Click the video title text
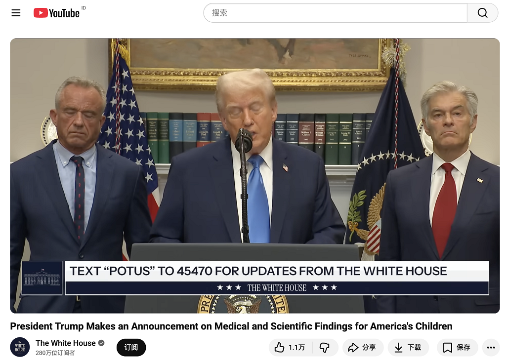Image resolution: width=506 pixels, height=363 pixels. [231, 326]
